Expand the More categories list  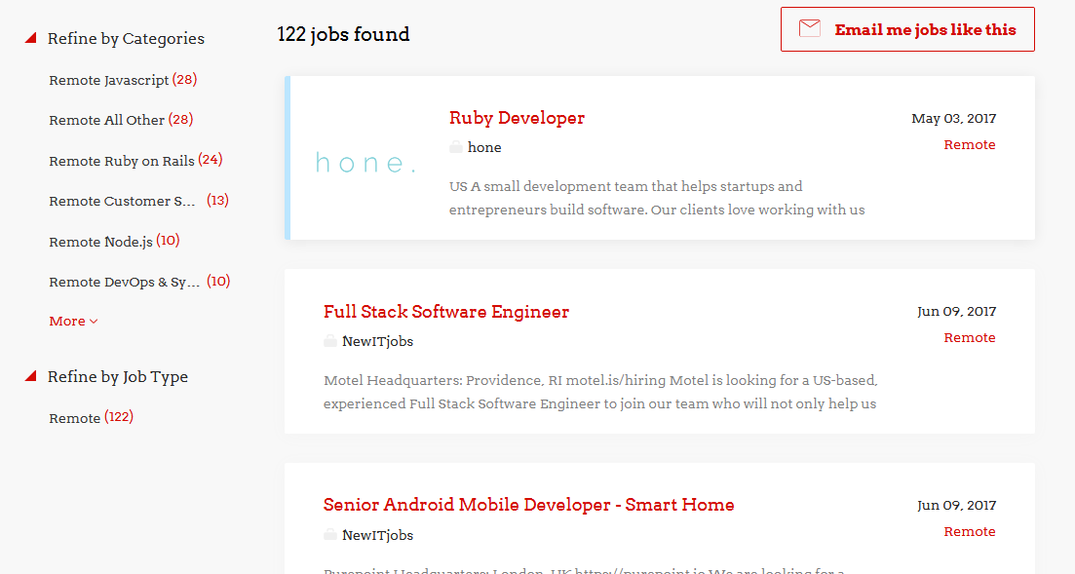68,321
